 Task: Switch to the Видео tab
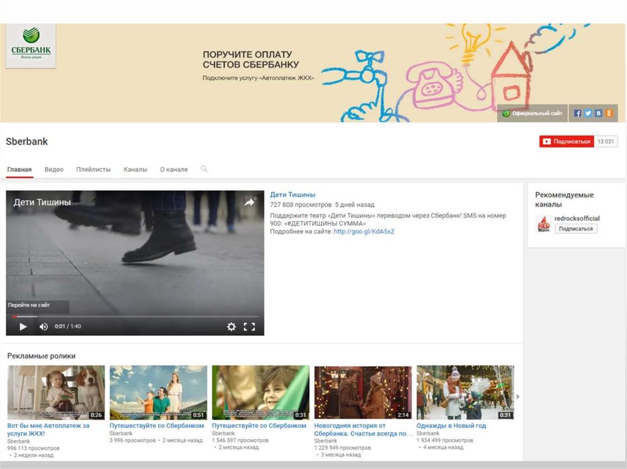click(54, 169)
